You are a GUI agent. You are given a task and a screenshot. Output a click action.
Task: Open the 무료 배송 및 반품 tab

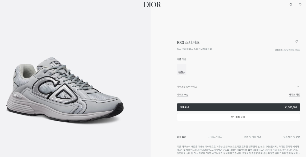point(291,137)
